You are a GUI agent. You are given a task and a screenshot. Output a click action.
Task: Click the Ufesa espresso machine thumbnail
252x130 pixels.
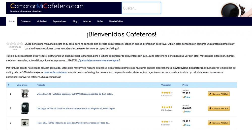pos(25,94)
